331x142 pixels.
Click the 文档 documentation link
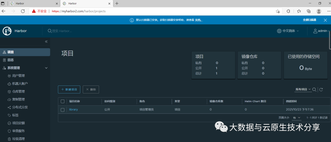(199, 20)
